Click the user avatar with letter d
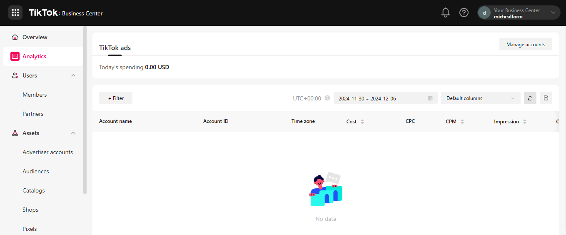The image size is (566, 235). (484, 12)
